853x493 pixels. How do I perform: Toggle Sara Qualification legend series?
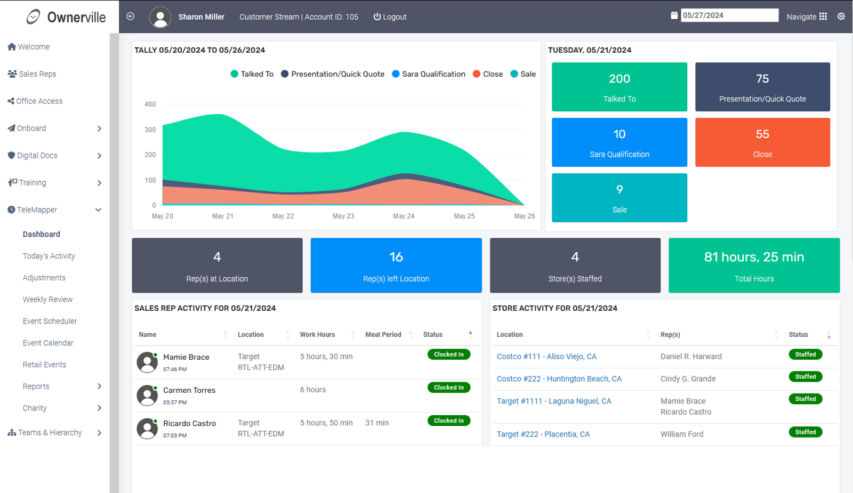click(x=428, y=74)
